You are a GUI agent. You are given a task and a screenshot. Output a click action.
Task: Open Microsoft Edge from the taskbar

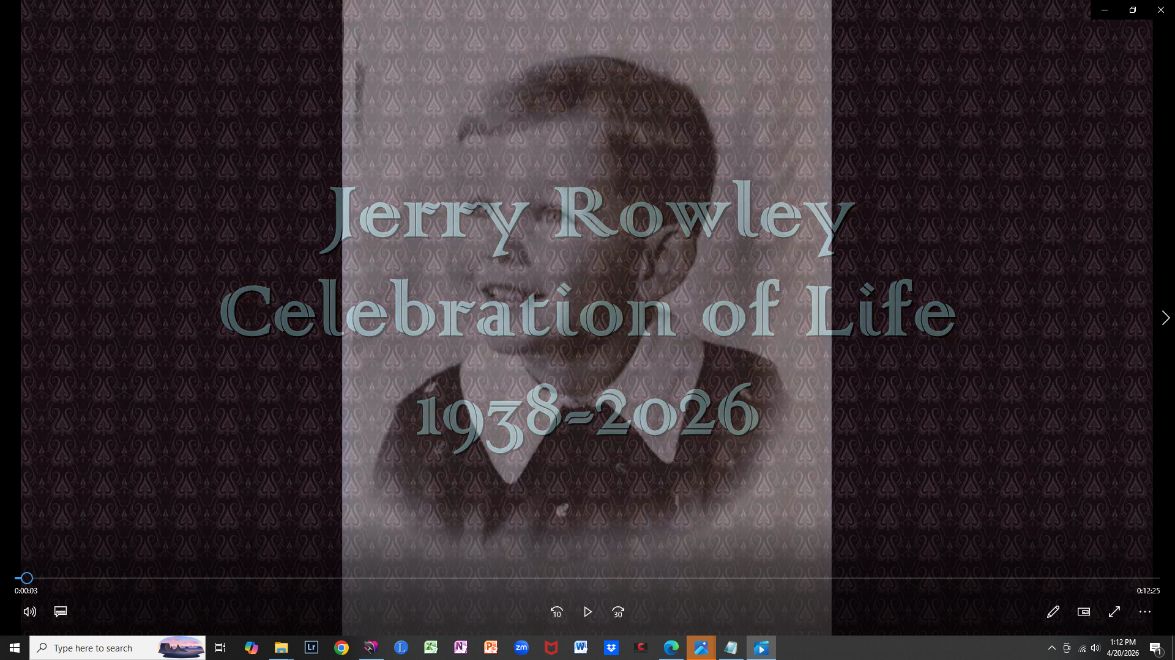pos(671,648)
